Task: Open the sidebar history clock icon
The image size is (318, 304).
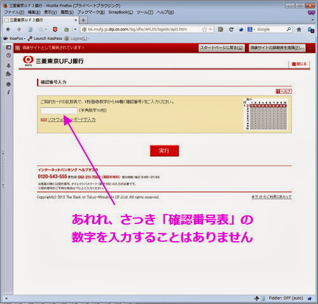Action: point(8,55)
